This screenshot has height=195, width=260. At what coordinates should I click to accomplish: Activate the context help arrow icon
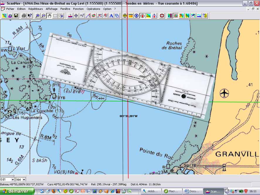[30, 16]
